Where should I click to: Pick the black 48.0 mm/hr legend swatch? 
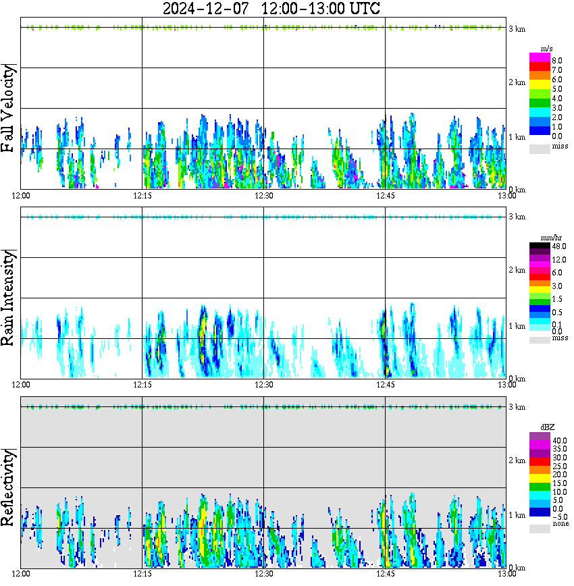(540, 246)
